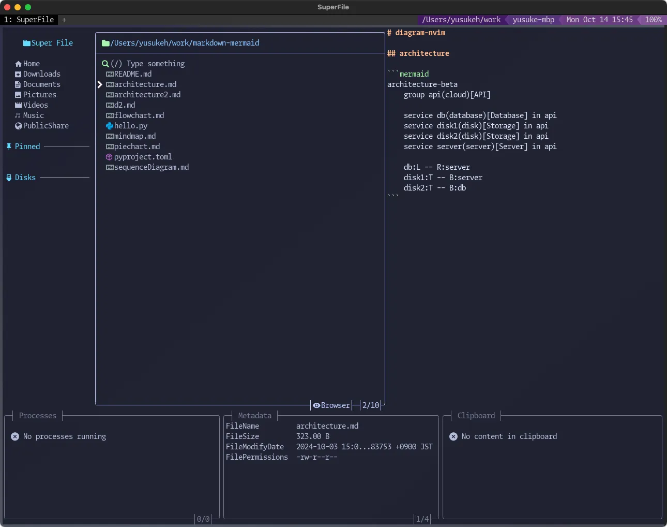
Task: Select the Disks section heading
Action: (25, 178)
